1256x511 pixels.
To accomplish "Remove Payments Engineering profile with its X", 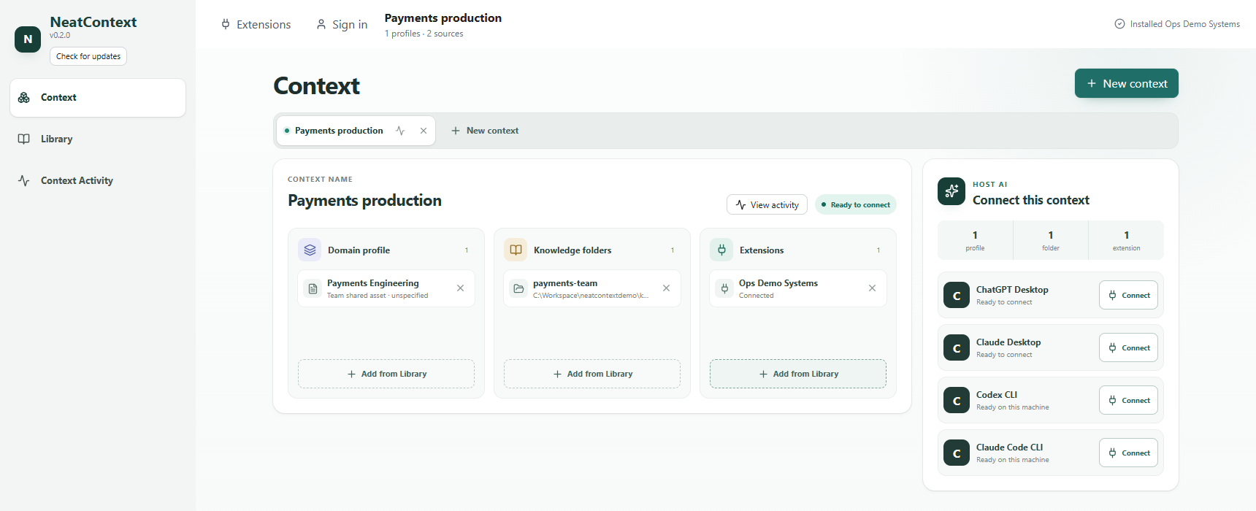I will click(x=460, y=288).
